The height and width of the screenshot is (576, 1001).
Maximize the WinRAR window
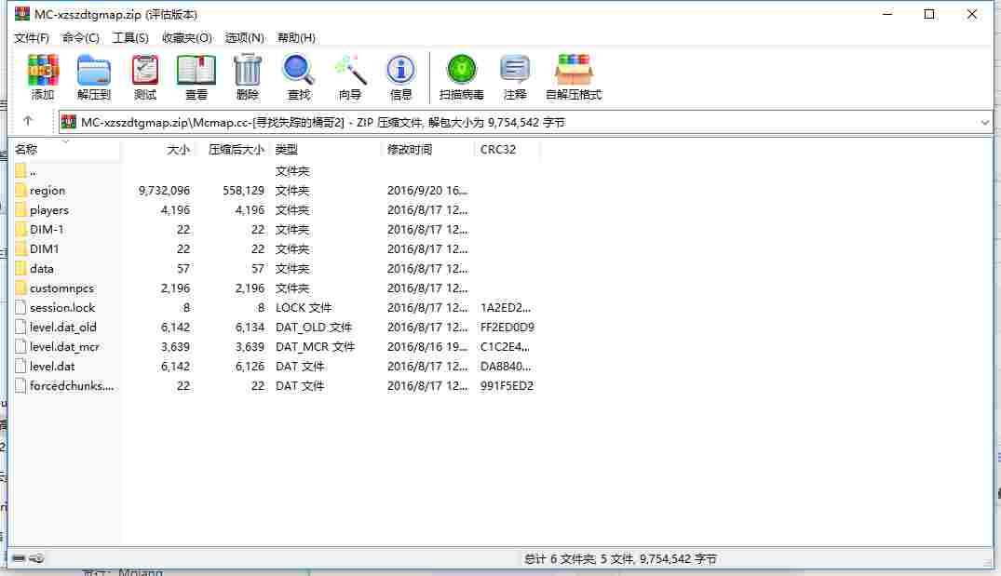click(x=929, y=14)
